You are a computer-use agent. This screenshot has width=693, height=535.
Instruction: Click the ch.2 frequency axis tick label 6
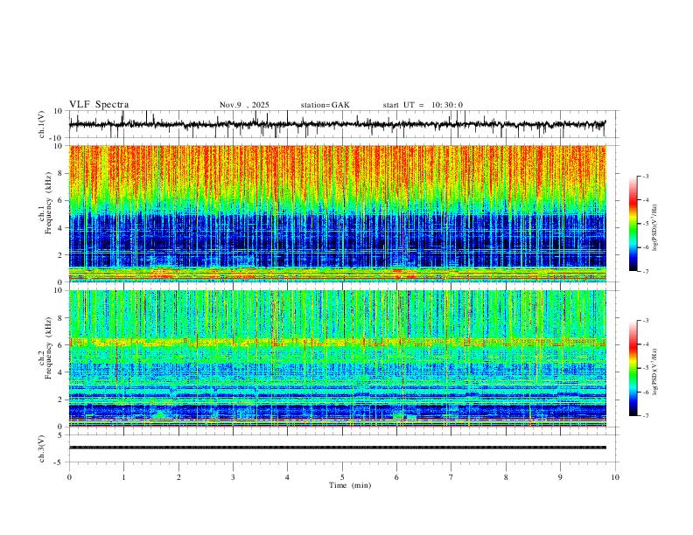61,345
